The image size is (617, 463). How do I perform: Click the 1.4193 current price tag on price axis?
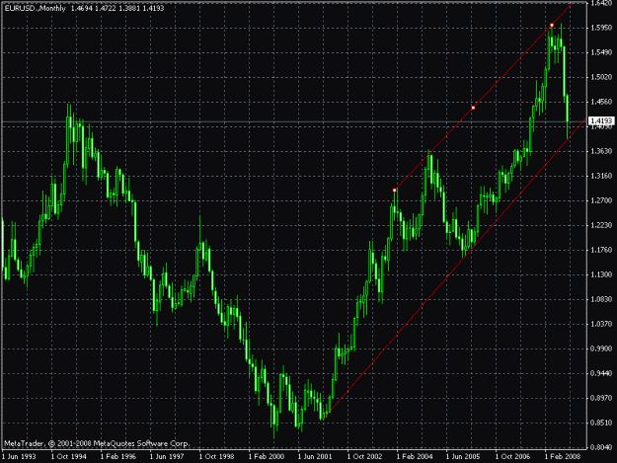601,120
